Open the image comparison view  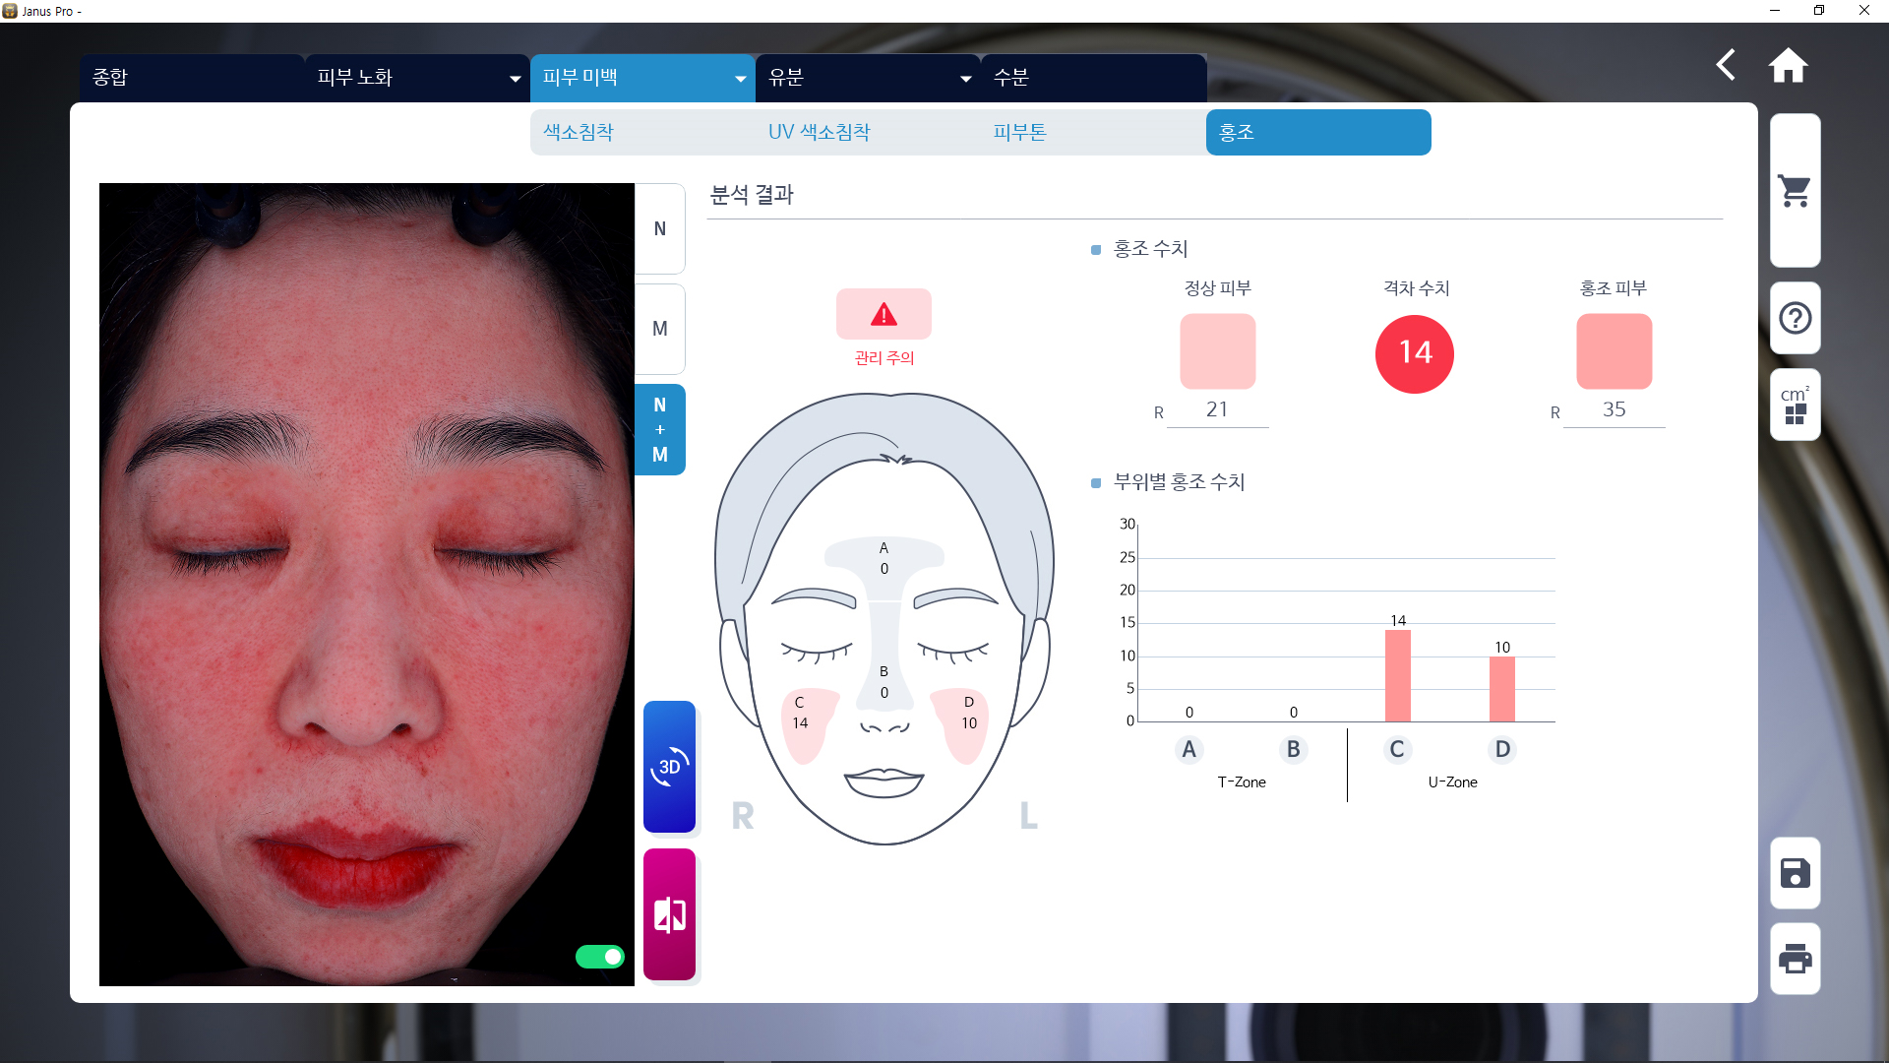point(669,914)
